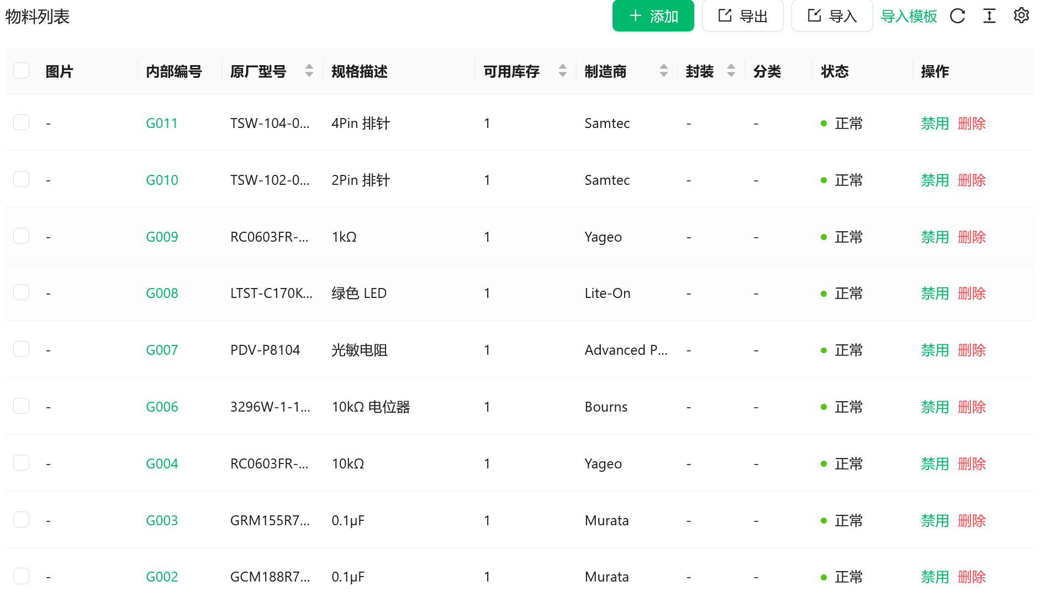Click the 规格描述 column header
Image resolution: width=1040 pixels, height=597 pixels.
[360, 71]
